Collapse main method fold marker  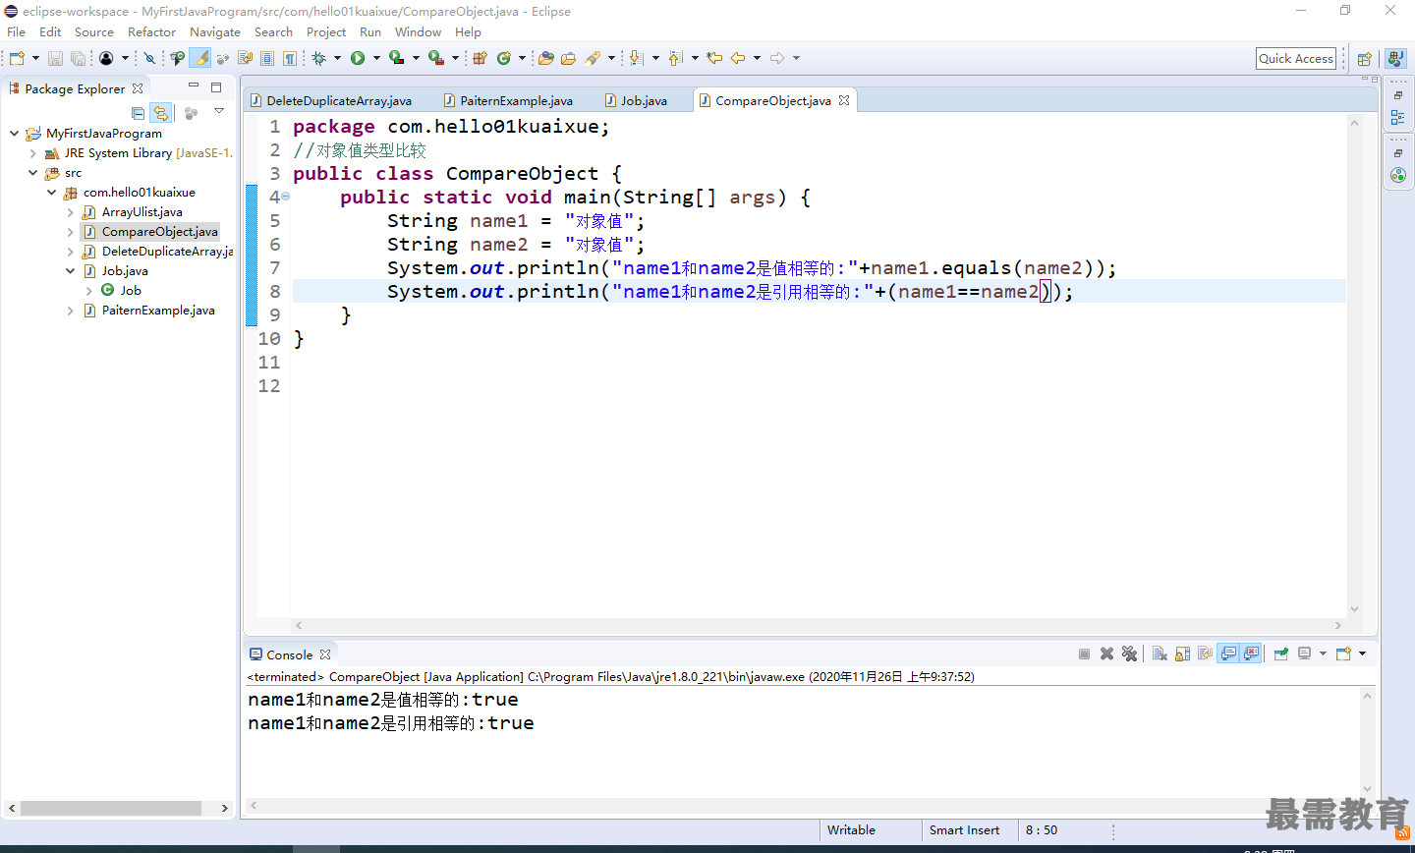(286, 197)
